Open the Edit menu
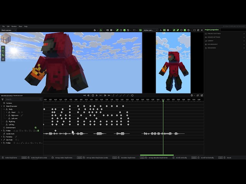 (x=8, y=26)
